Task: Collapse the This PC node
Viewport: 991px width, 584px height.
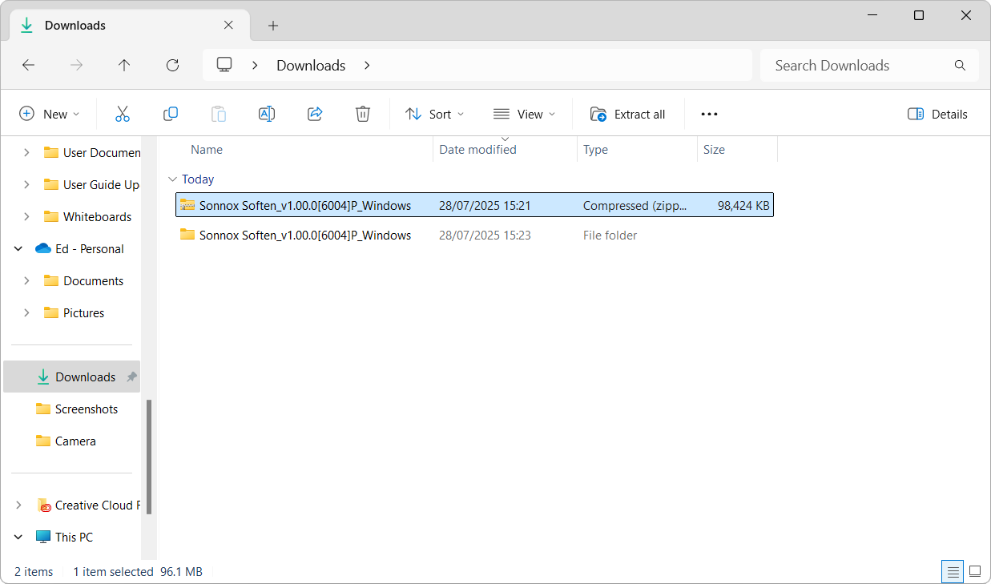Action: [18, 537]
